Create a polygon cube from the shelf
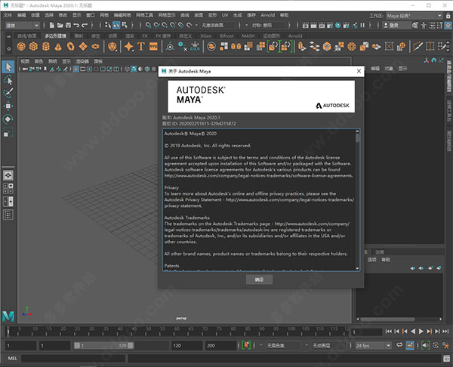The height and width of the screenshot is (367, 453). (33, 46)
